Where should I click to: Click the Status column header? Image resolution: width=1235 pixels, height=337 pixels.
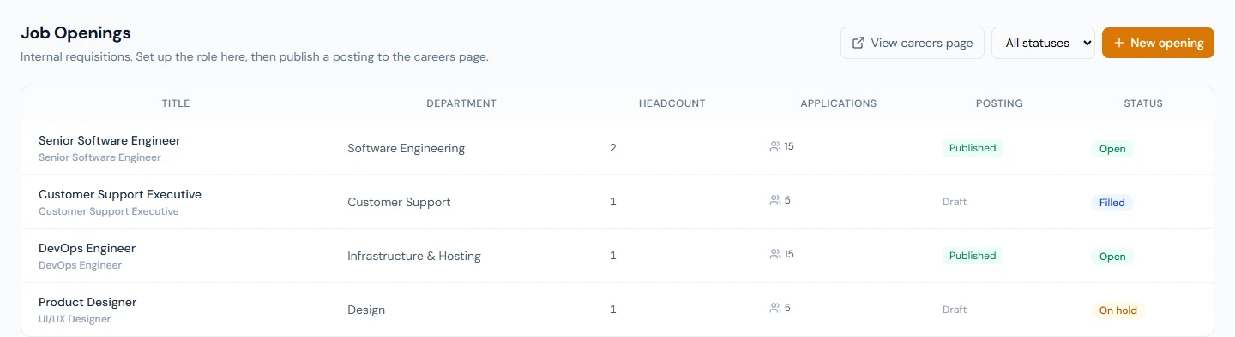pyautogui.click(x=1143, y=103)
